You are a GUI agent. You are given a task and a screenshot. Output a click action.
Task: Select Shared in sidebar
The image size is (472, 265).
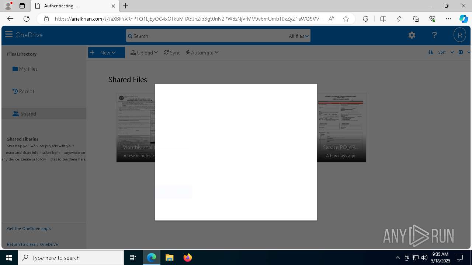(44, 114)
